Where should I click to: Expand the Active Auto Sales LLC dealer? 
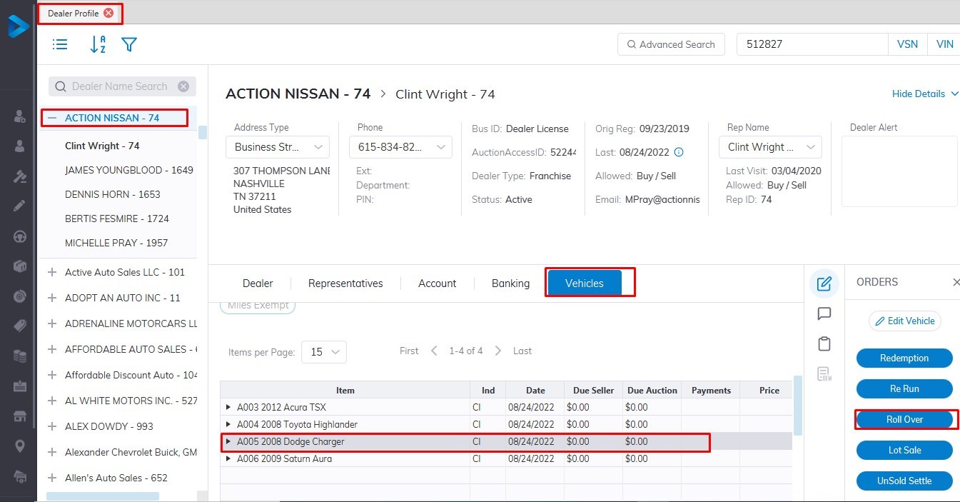click(52, 272)
